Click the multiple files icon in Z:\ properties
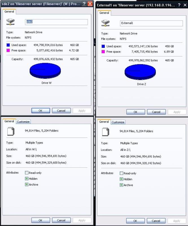Viewport: 188px width, 226px height. pos(105,132)
